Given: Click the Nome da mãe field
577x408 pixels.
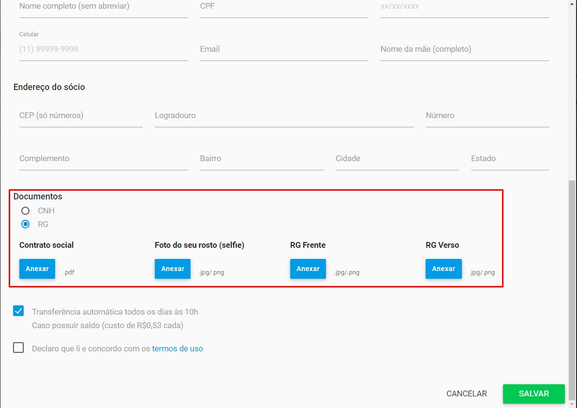Looking at the screenshot, I should pos(464,49).
